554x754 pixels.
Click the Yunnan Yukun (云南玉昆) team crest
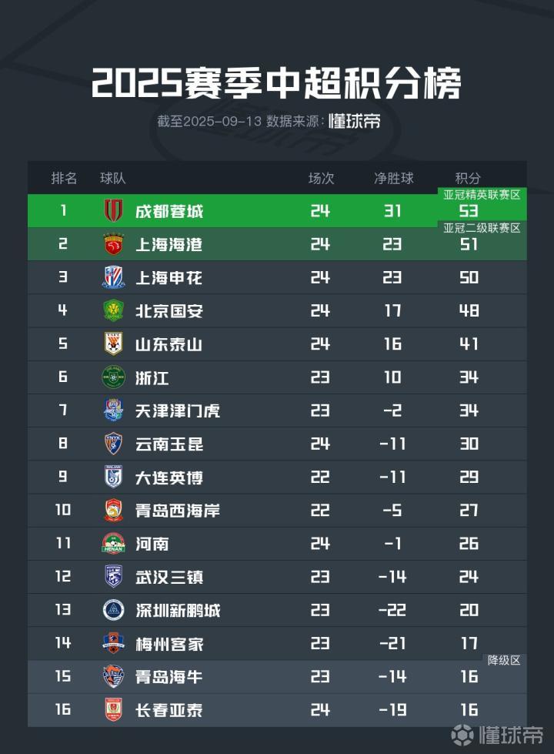coord(113,444)
